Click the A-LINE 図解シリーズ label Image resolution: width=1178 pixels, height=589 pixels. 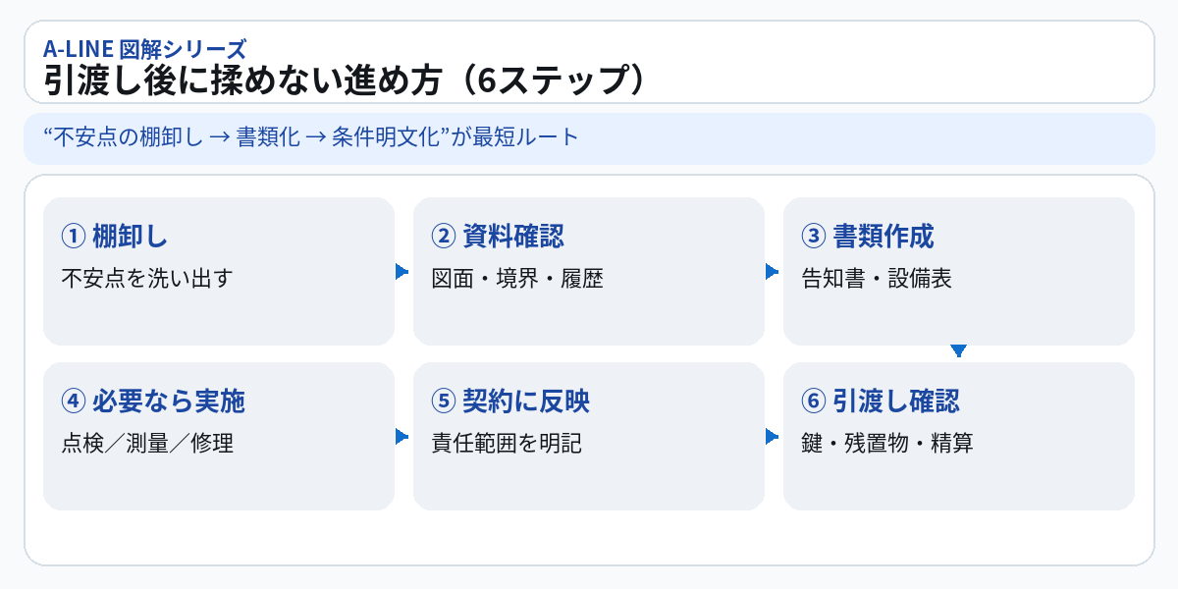144,48
